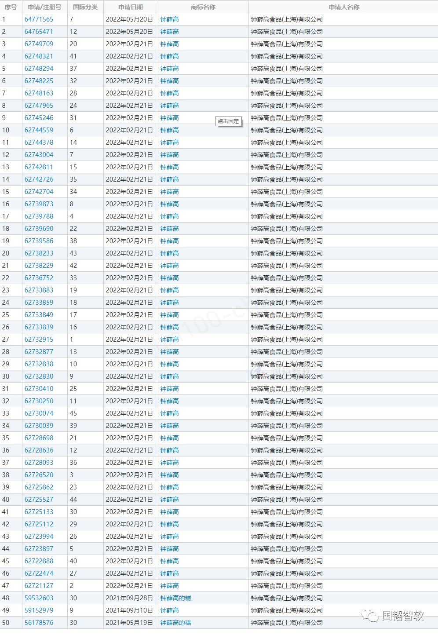This screenshot has height=635, width=438.
Task: Open application number 62733859
Action: [39, 303]
